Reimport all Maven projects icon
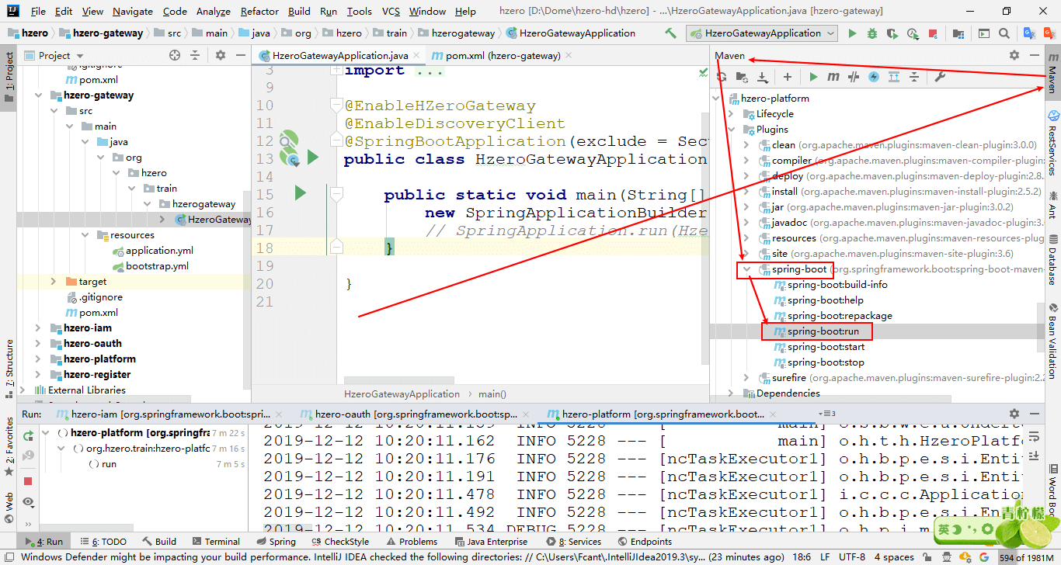The width and height of the screenshot is (1061, 565). [722, 77]
